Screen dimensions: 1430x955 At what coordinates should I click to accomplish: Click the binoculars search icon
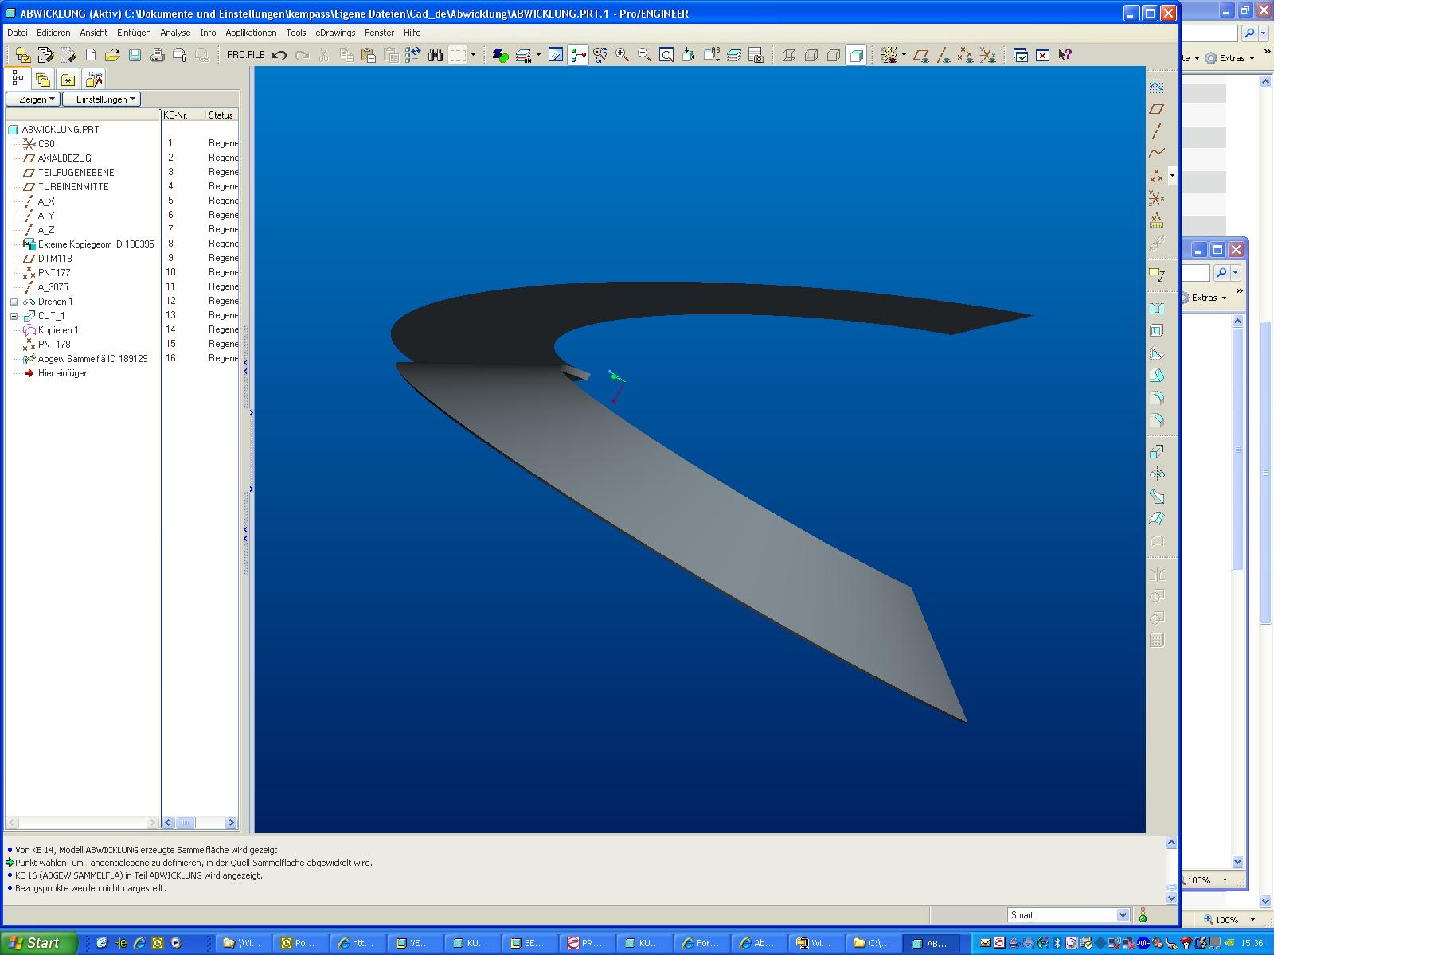click(x=435, y=55)
